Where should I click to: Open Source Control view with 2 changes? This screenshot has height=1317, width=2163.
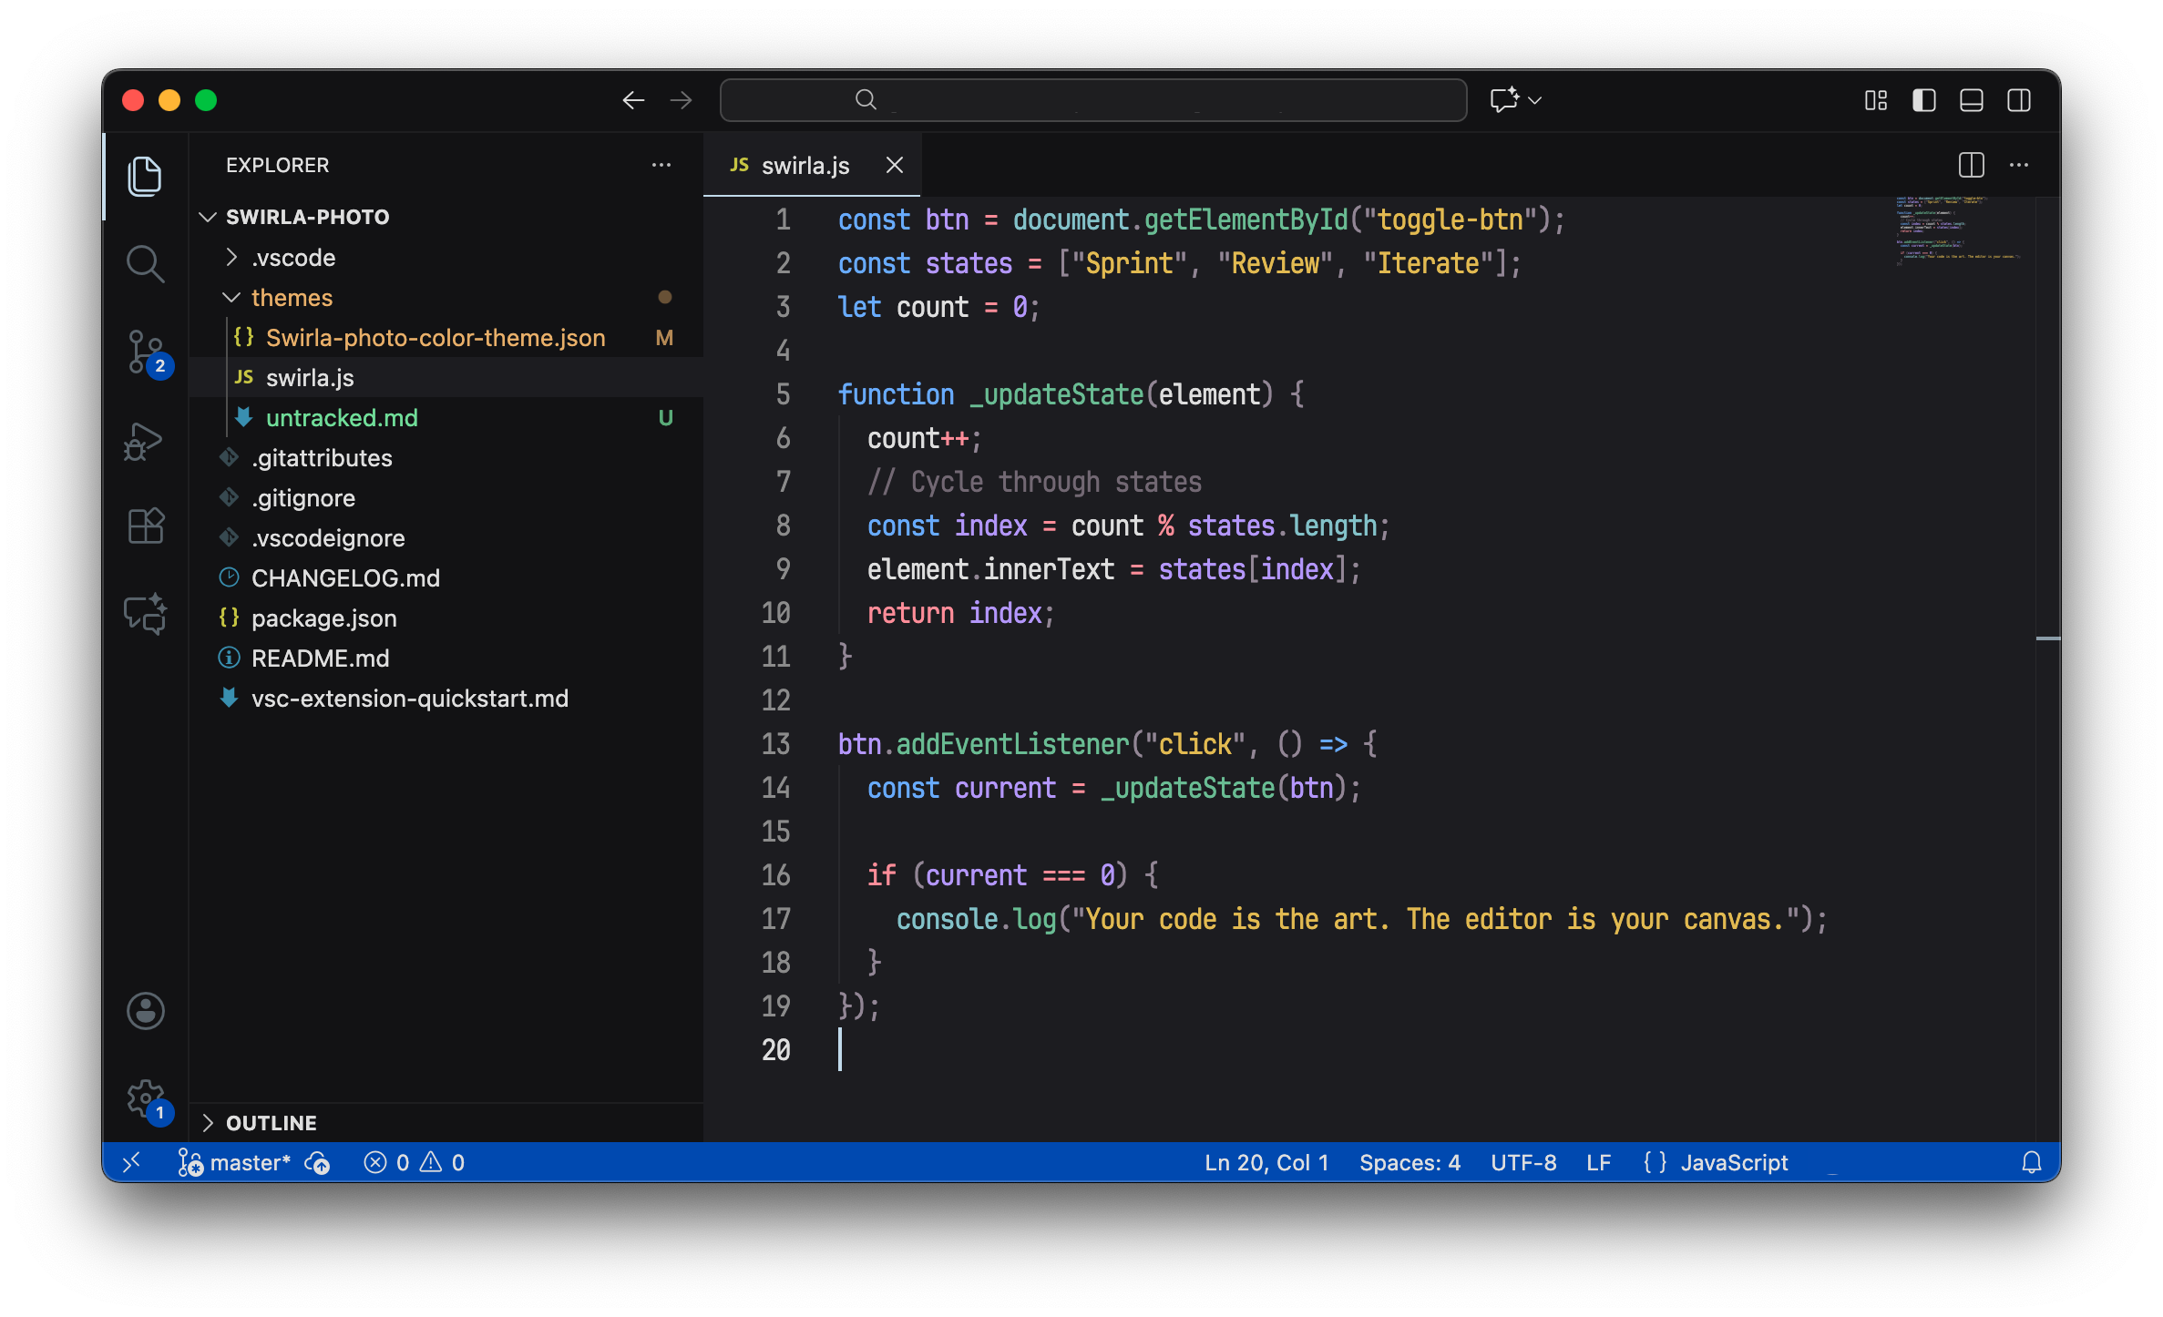(145, 352)
